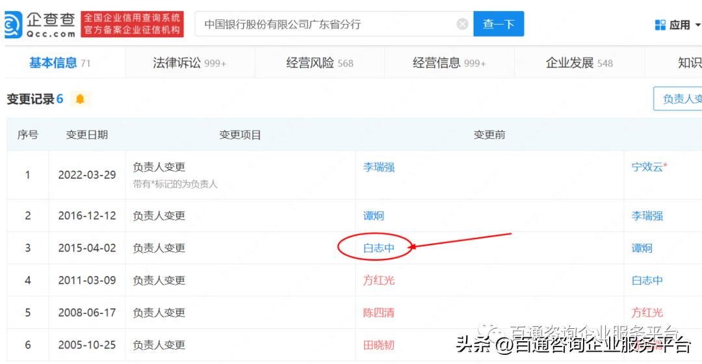Viewport: 702px width, 364px height.
Task: Open 谭炯 link in row 2 变更前 column
Action: click(373, 216)
